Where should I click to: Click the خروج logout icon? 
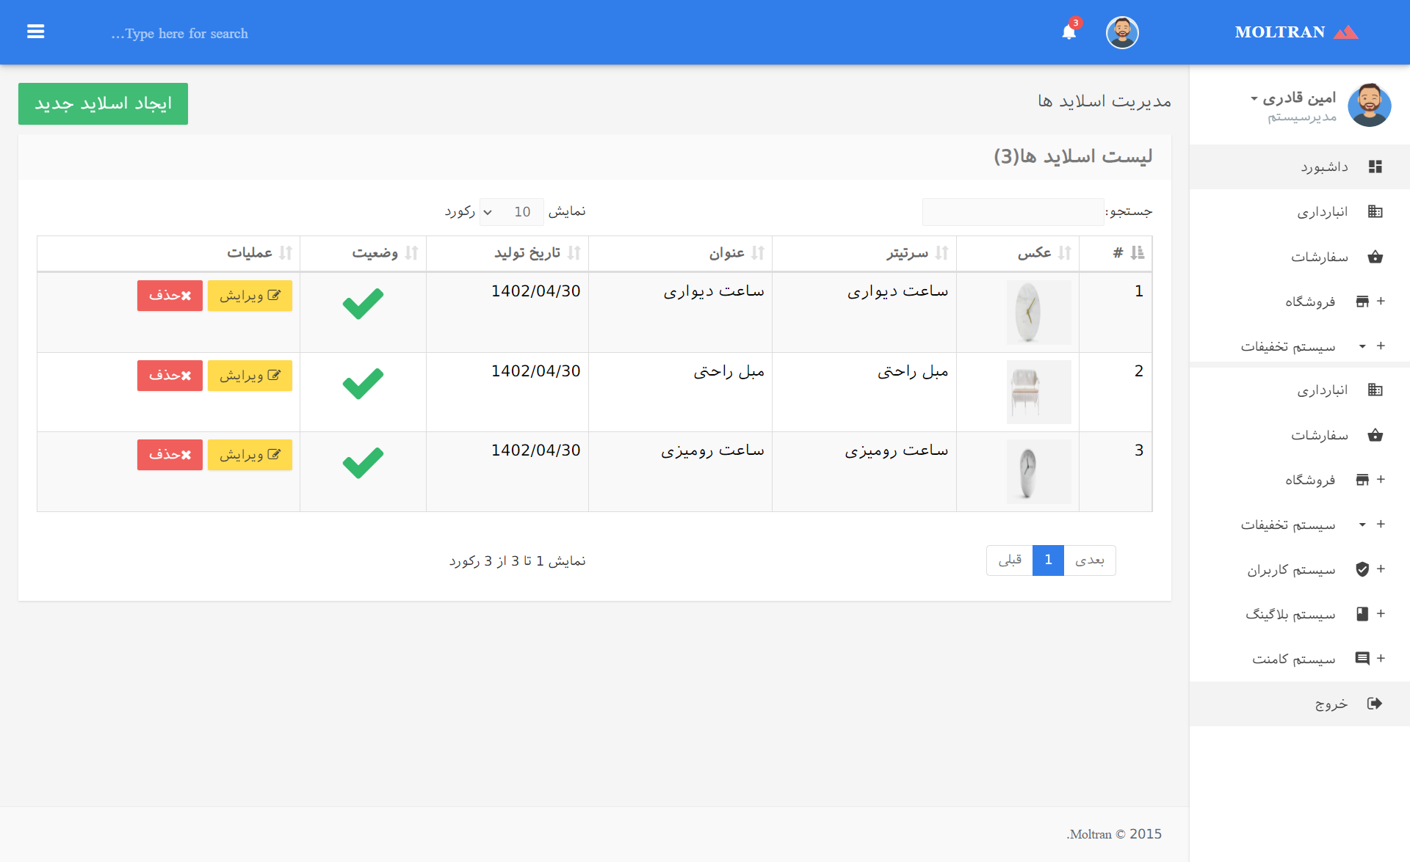(1375, 704)
